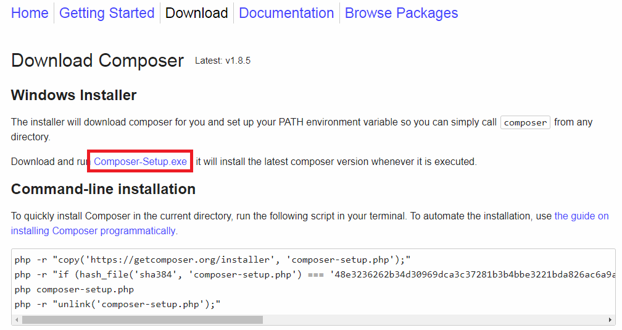Viewport: 622px width, 330px height.
Task: Click the Latest v1.8.5 version label
Action: pos(223,61)
